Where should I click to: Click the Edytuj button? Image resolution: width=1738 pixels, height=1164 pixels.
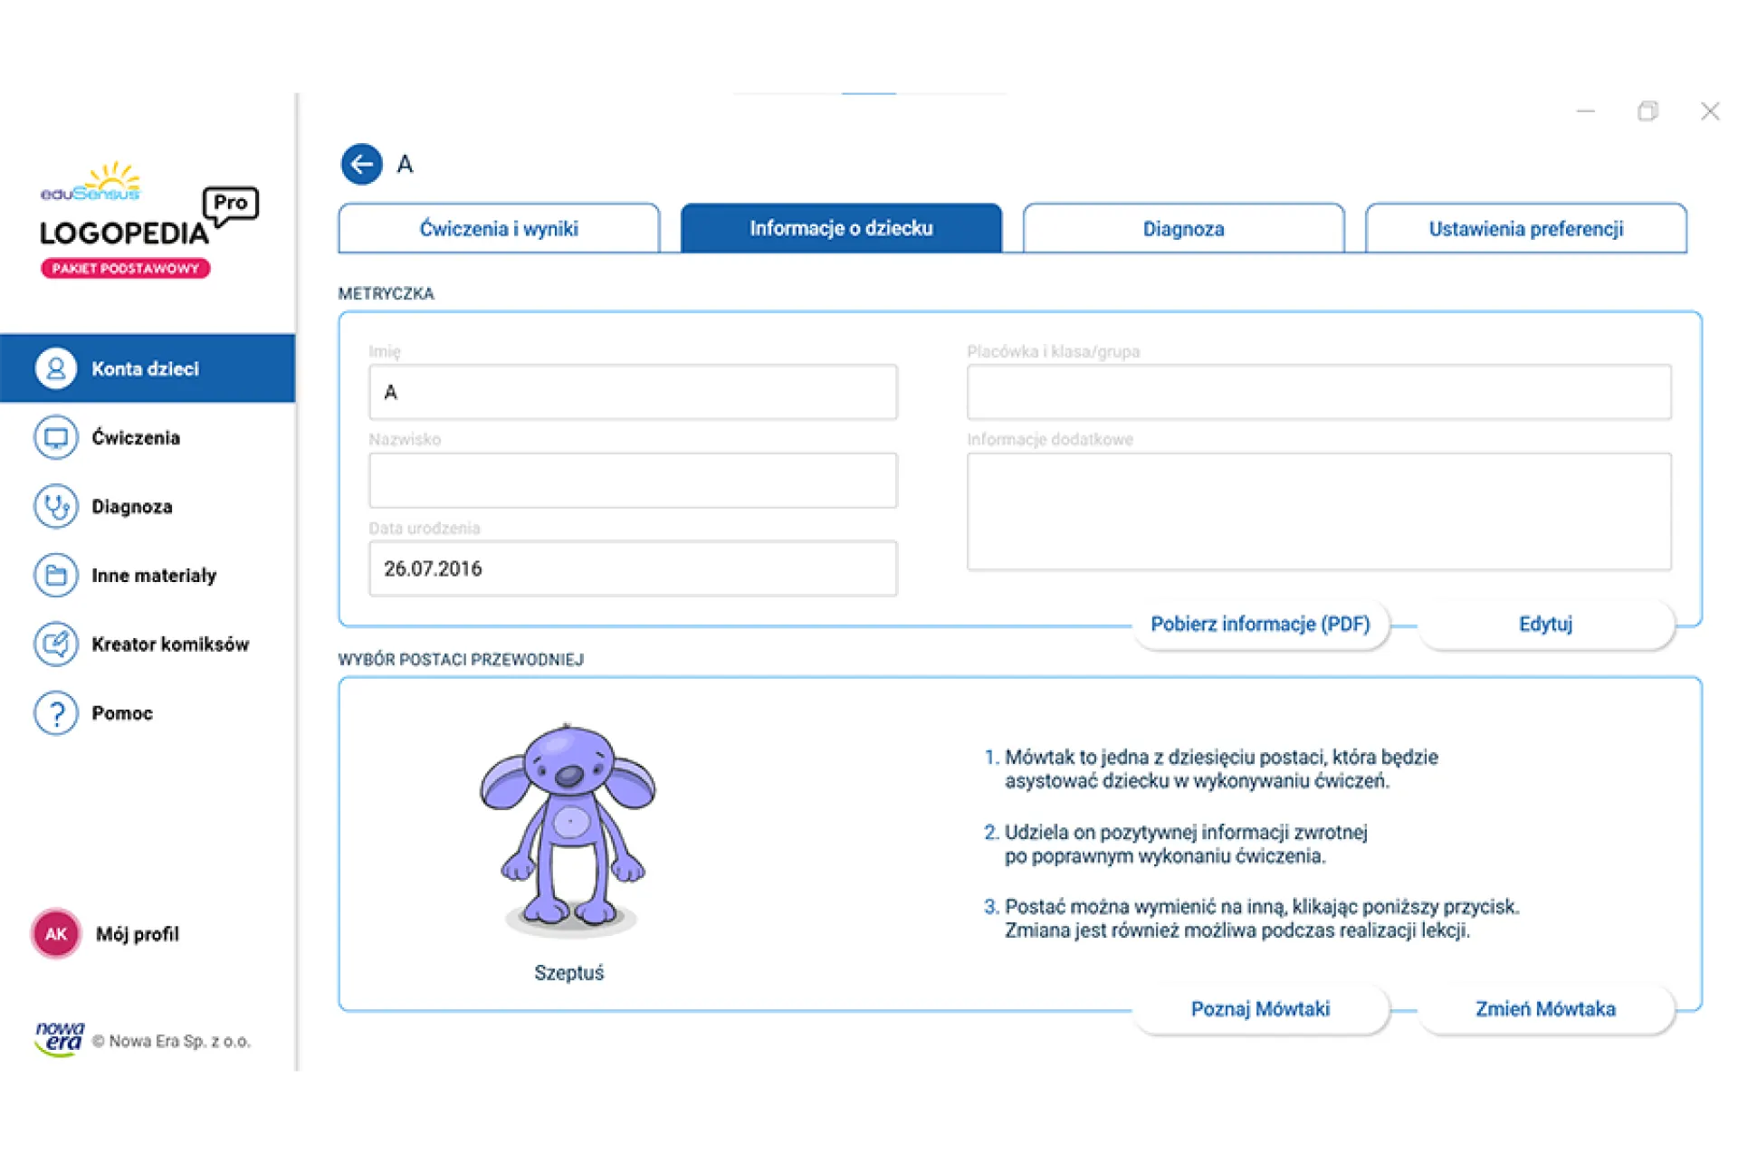click(1545, 624)
